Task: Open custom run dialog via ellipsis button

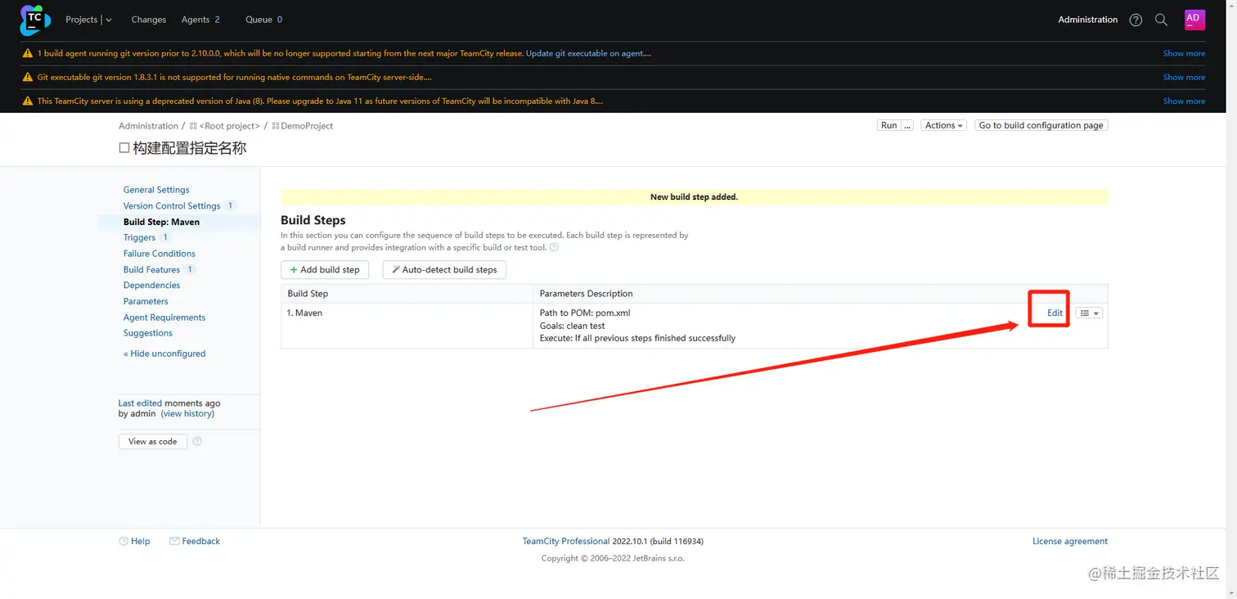Action: 907,125
